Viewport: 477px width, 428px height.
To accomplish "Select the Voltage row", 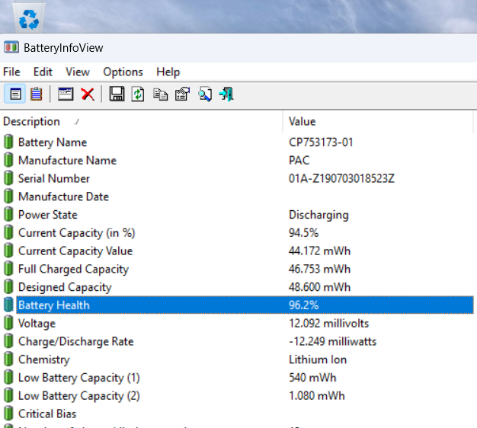I will (x=238, y=323).
